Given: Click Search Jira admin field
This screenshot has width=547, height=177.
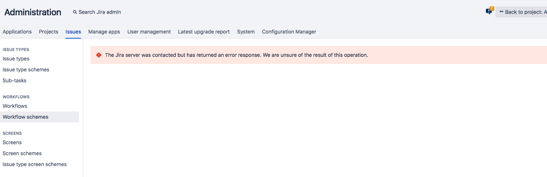Looking at the screenshot, I should pos(97,12).
